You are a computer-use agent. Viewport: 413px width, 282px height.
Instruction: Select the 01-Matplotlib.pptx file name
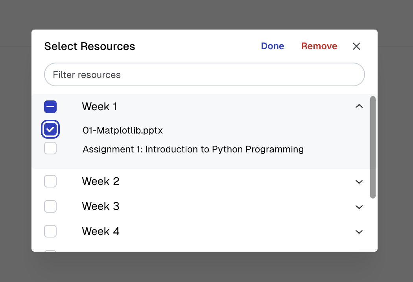click(123, 130)
